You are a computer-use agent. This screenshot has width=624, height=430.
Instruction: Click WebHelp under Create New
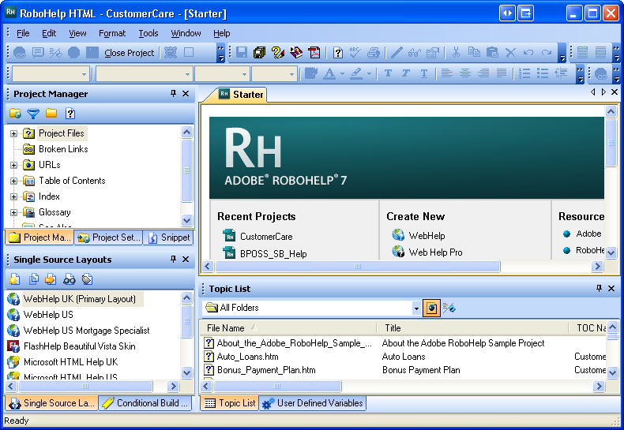click(427, 236)
